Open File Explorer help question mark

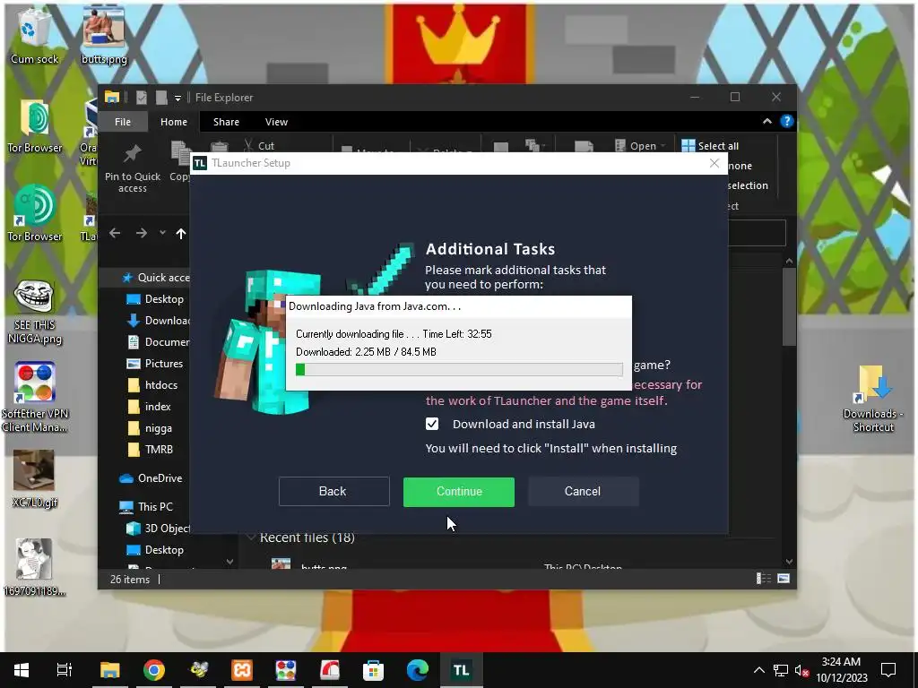(787, 122)
